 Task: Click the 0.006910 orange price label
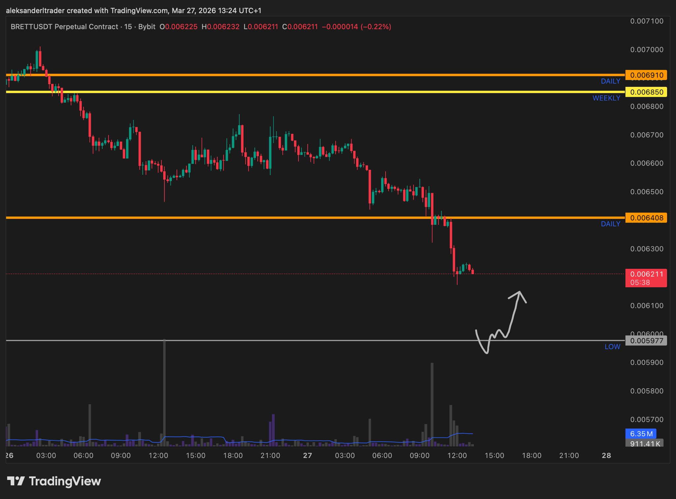646,75
